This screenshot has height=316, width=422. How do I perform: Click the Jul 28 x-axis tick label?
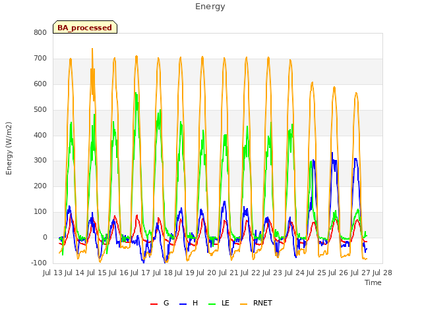coord(382,273)
